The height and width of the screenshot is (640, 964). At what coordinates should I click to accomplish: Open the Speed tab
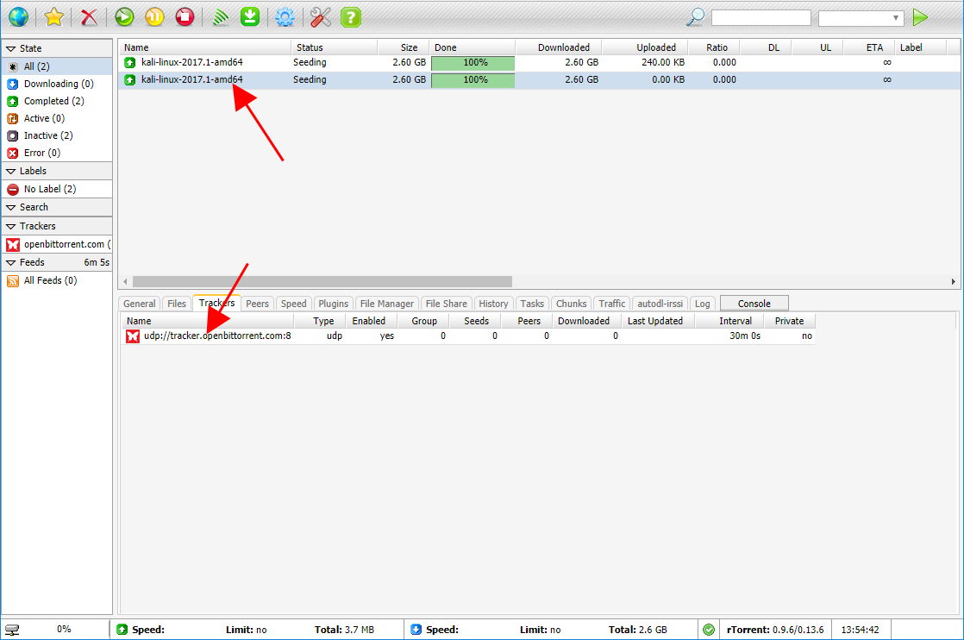point(293,303)
